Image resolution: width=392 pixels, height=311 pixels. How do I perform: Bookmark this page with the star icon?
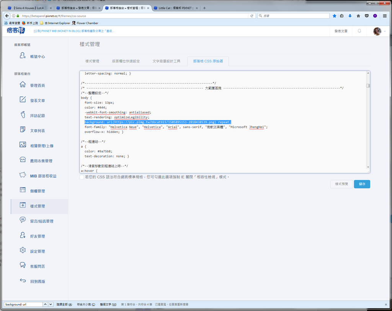point(335,16)
